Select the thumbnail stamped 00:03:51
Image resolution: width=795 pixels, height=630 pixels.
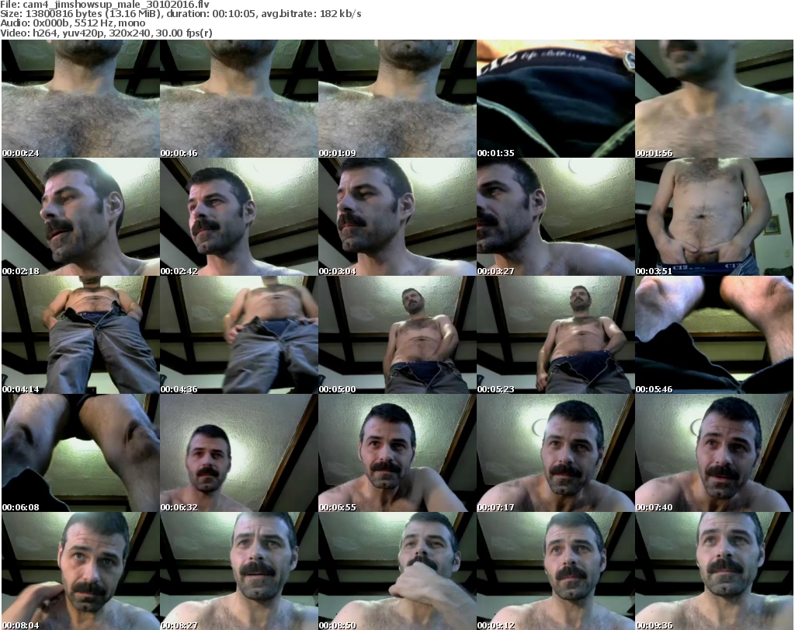[x=714, y=217]
